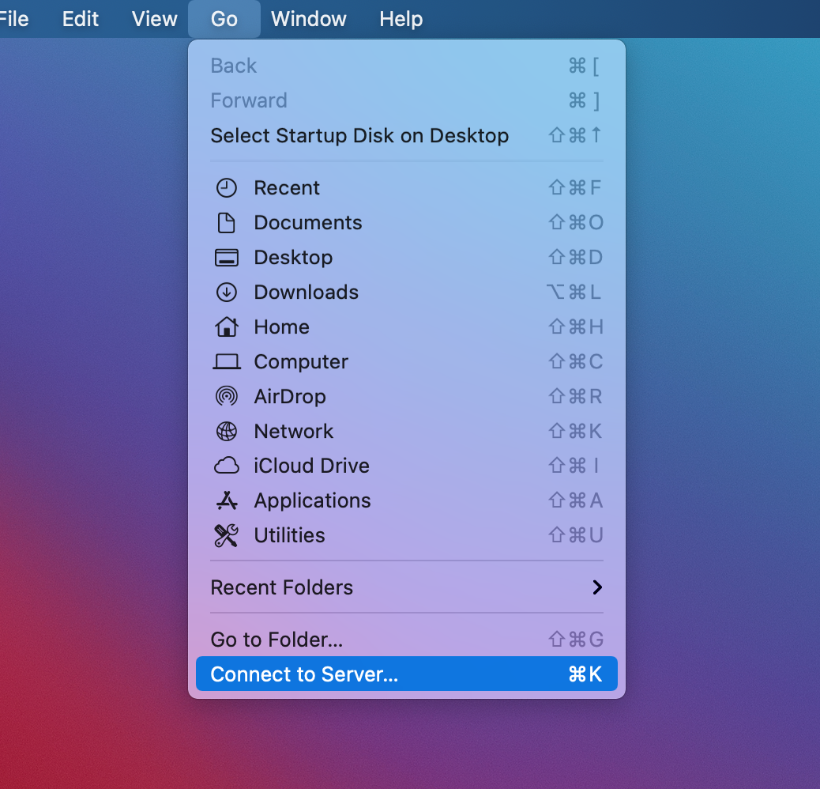Click the Utilities tools icon
The height and width of the screenshot is (789, 820).
(227, 535)
